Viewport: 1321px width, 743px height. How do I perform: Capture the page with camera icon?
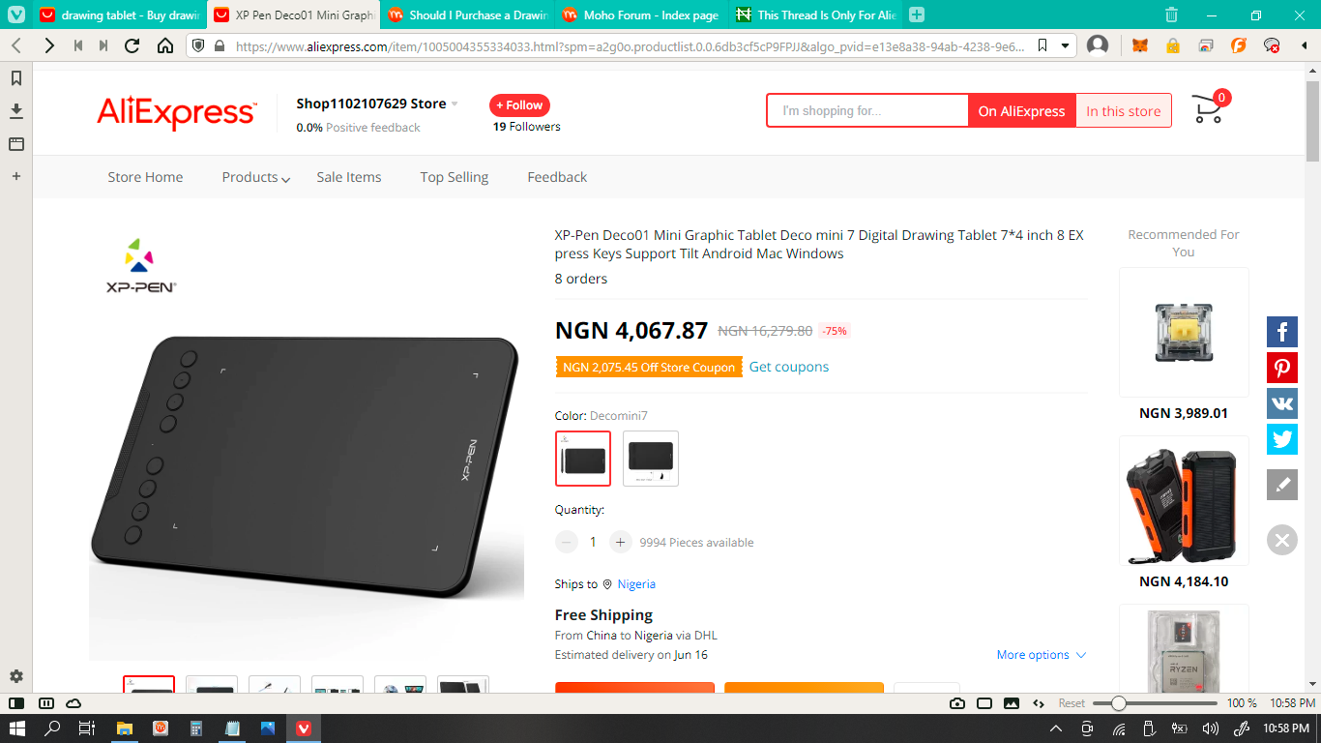pyautogui.click(x=956, y=703)
